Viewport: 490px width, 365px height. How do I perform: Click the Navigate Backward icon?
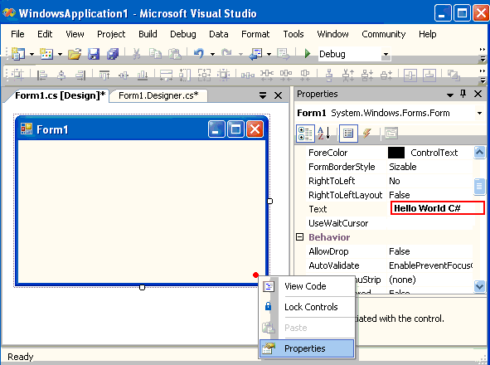pos(255,54)
